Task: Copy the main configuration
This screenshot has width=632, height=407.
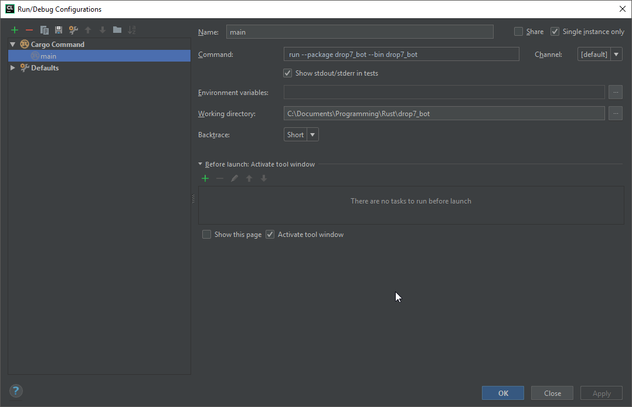Action: 44,29
